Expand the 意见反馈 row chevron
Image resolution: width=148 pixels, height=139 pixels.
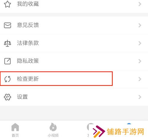click(x=140, y=25)
